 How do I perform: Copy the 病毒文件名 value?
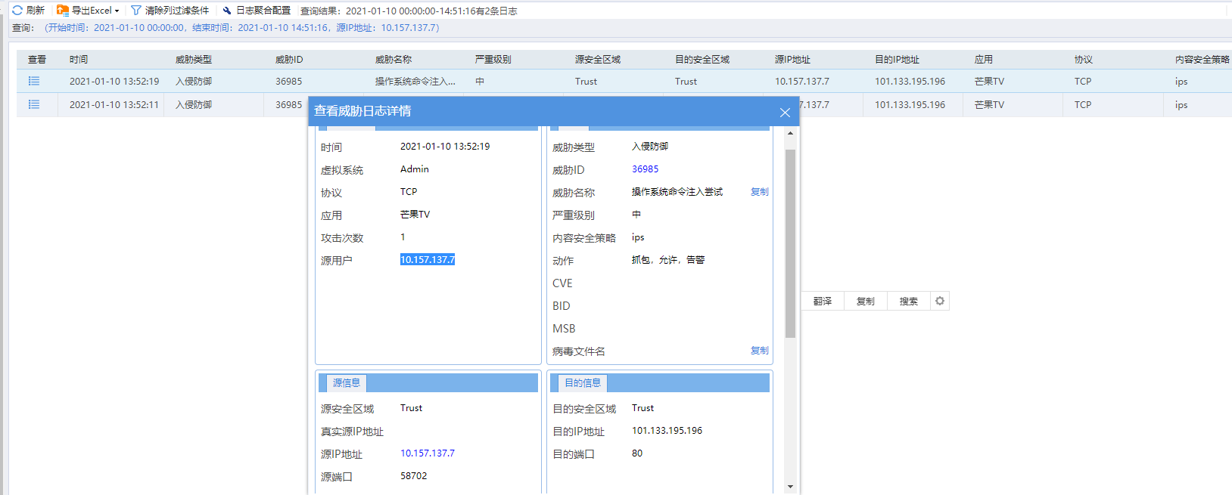click(760, 351)
